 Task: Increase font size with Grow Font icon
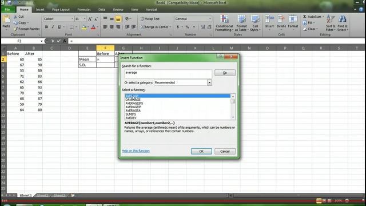90,19
